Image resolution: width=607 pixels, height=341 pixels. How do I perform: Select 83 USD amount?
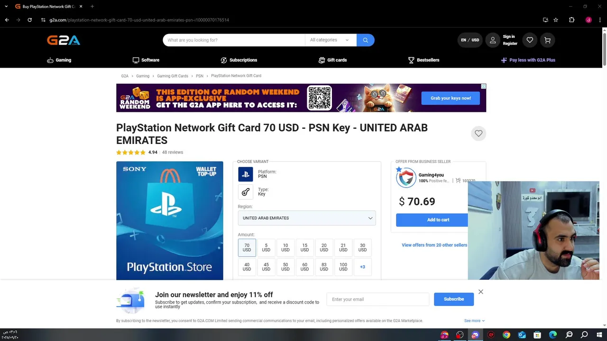(324, 267)
